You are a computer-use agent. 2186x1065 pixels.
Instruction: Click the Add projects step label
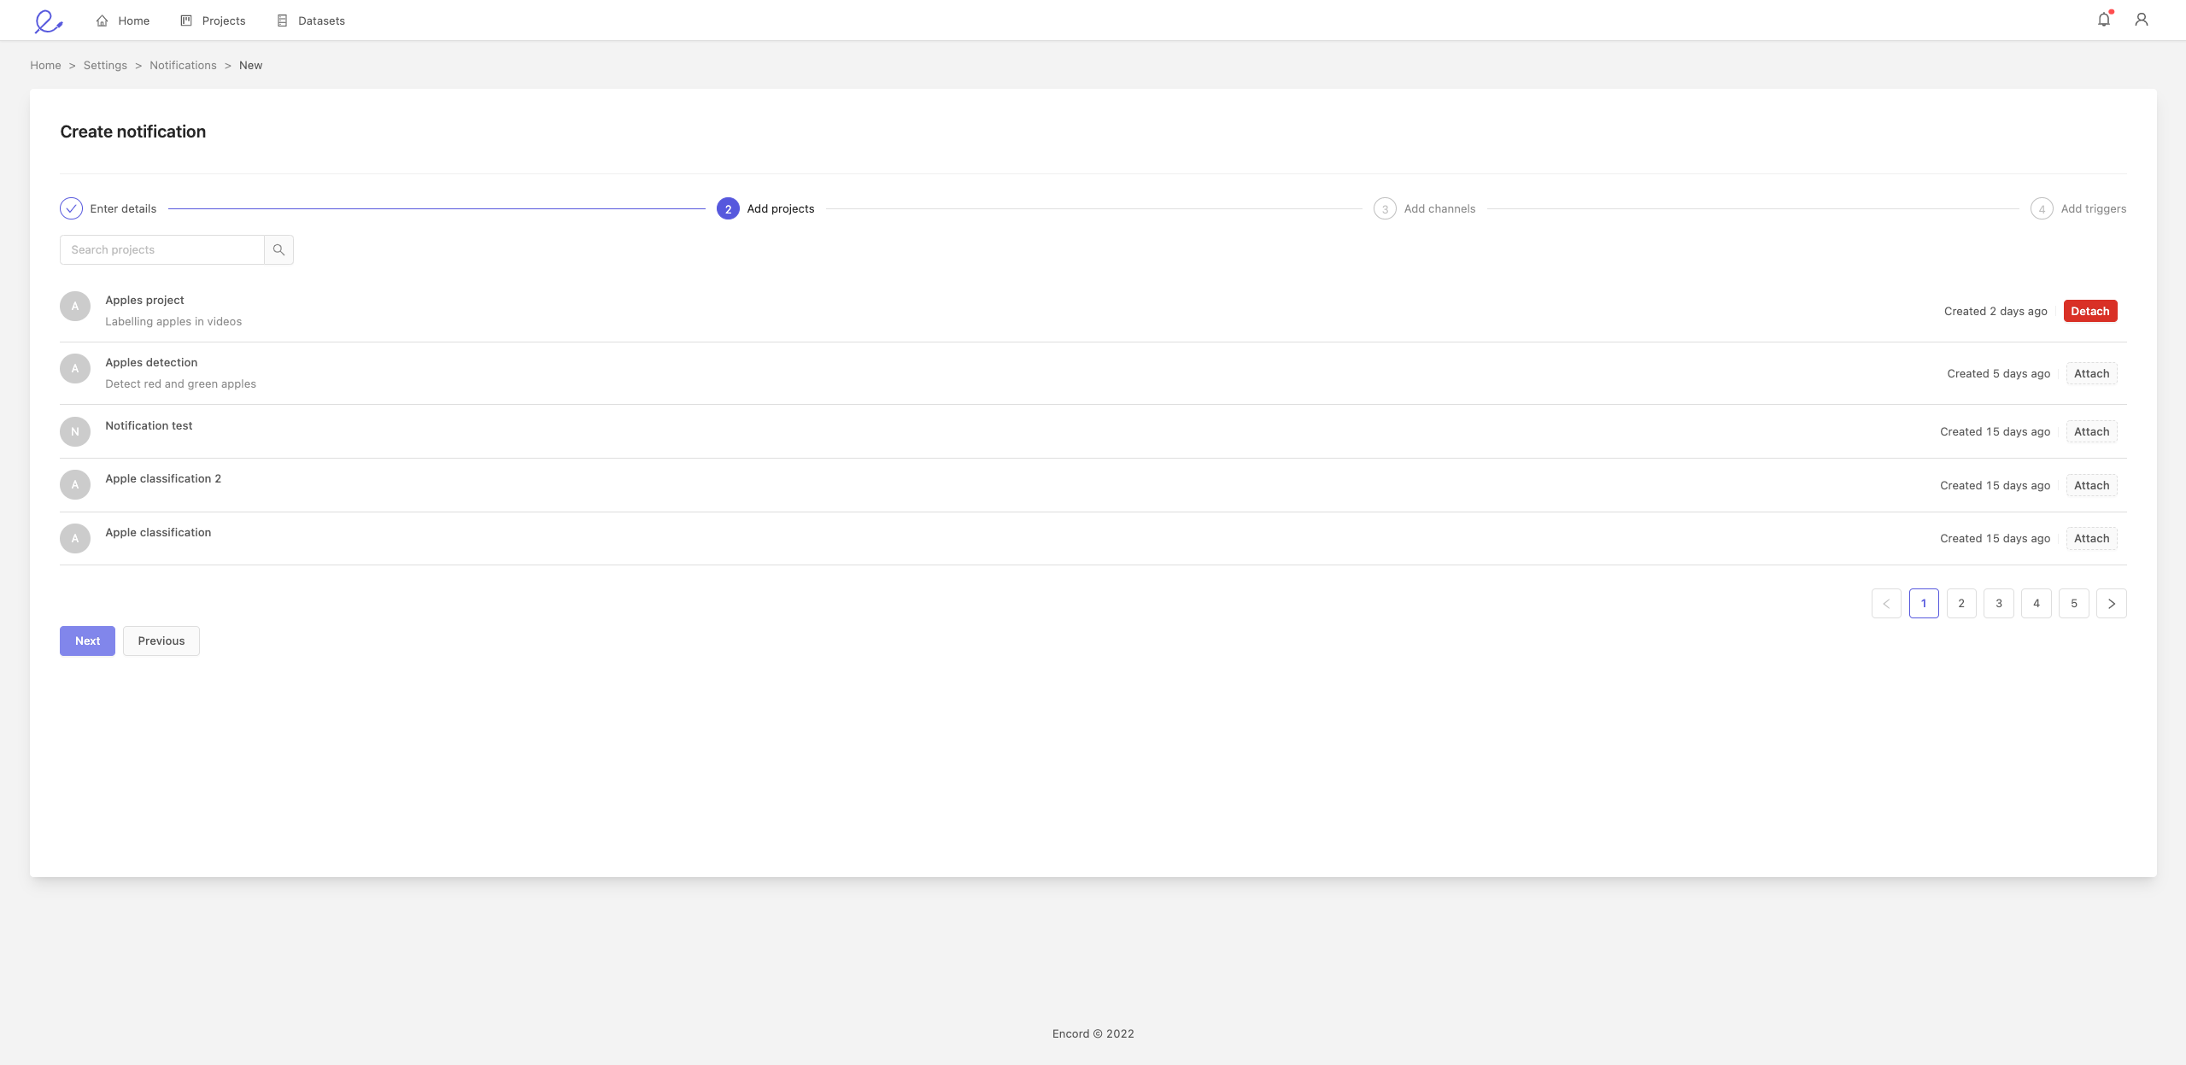click(781, 208)
